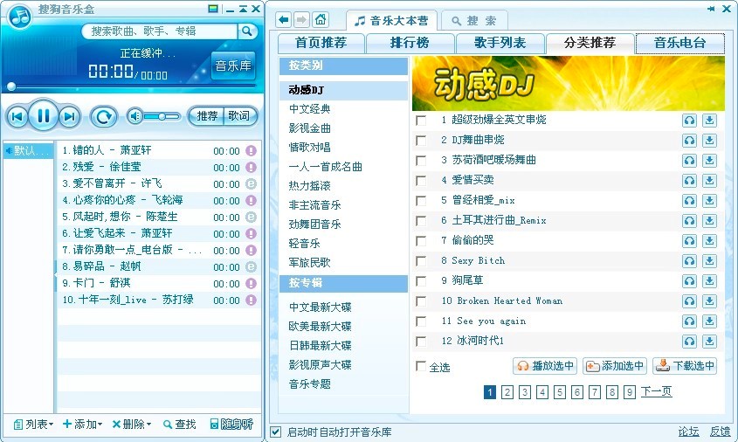This screenshot has height=442, width=738.
Task: Check the box for Sexy Bitch
Action: click(x=421, y=261)
